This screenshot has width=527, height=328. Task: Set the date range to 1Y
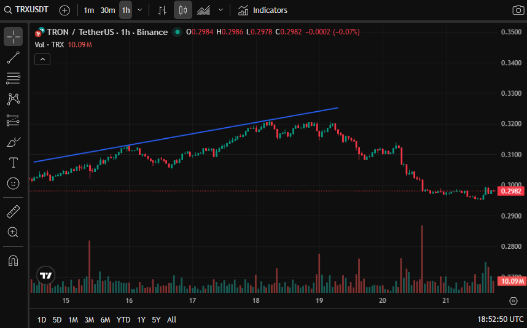[141, 319]
